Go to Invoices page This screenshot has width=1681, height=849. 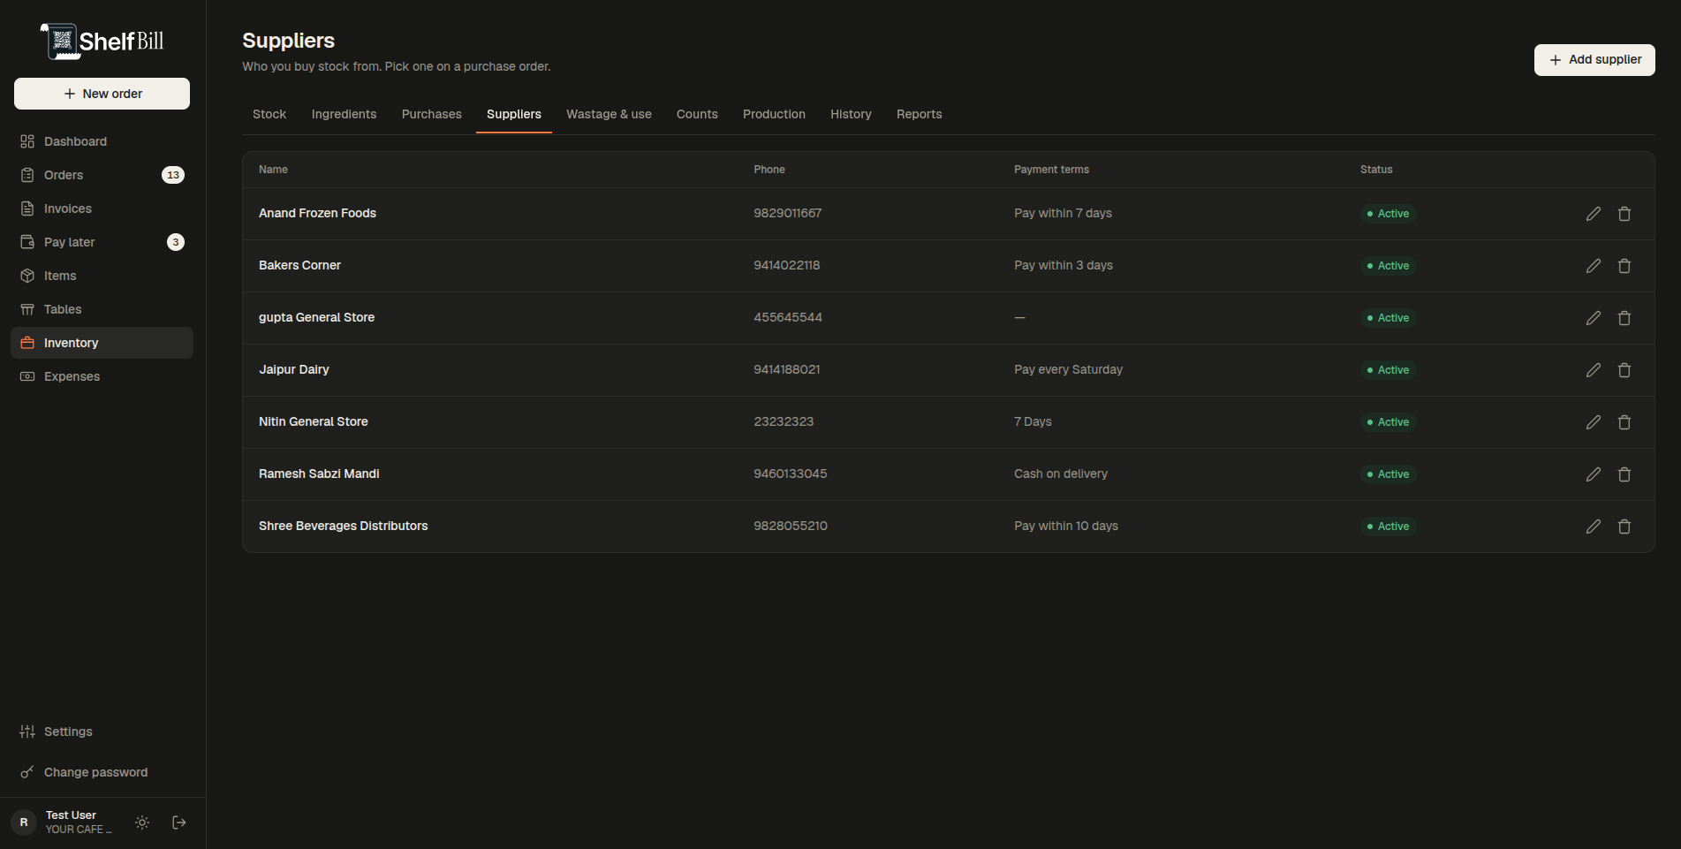pos(102,208)
